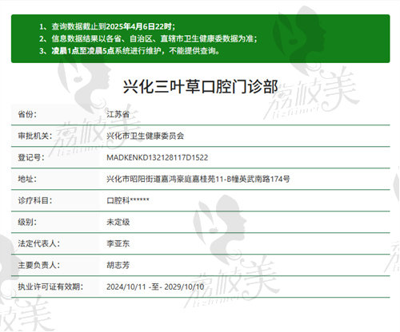This screenshot has height=332, width=400.
Task: Click the 主要负责人 label
Action: (x=39, y=265)
